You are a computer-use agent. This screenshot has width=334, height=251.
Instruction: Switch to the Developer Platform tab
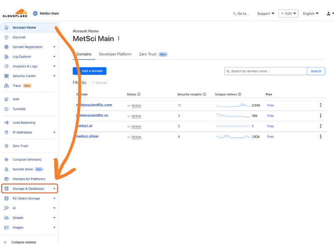(x=115, y=54)
